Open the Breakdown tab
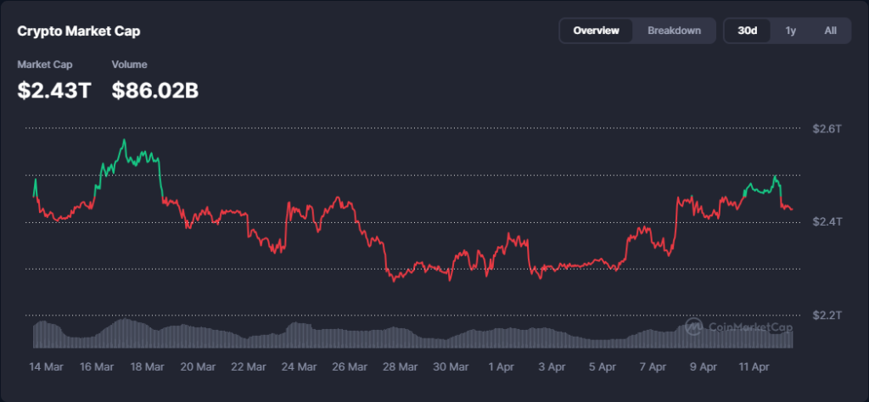This screenshot has width=869, height=402. tap(674, 31)
